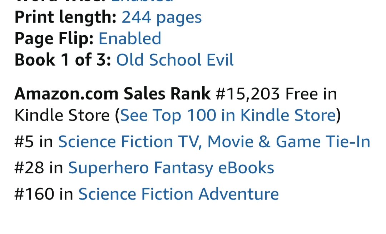Tap the #5 ranking text
Viewport: 386px width, 234px height.
24,142
